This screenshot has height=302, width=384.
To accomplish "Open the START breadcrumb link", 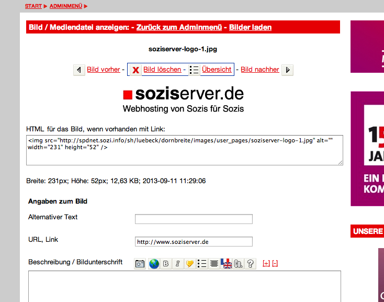I will pos(33,6).
